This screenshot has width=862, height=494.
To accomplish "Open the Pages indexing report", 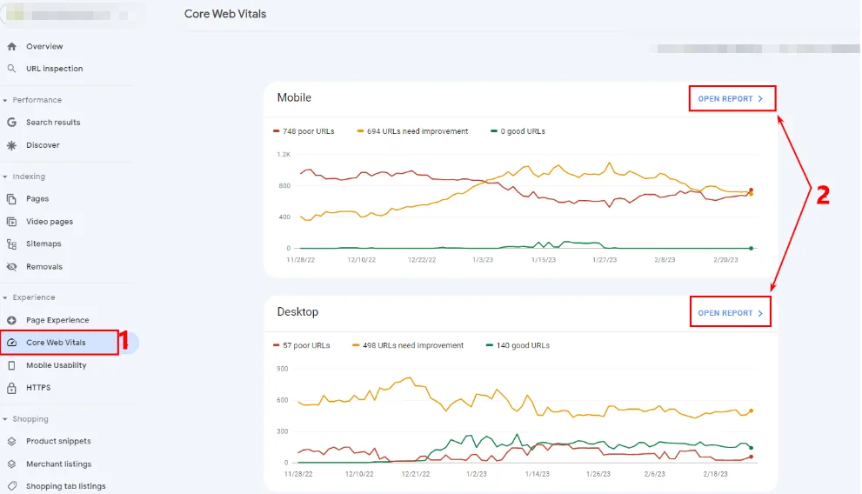I will 37,199.
